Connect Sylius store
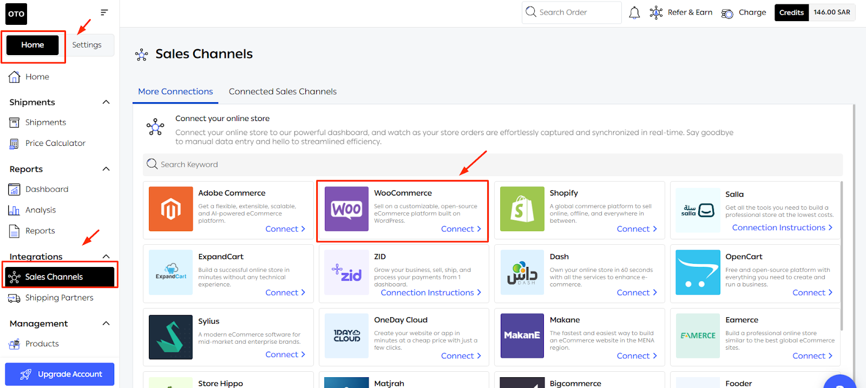Image resolution: width=866 pixels, height=388 pixels. (x=285, y=354)
